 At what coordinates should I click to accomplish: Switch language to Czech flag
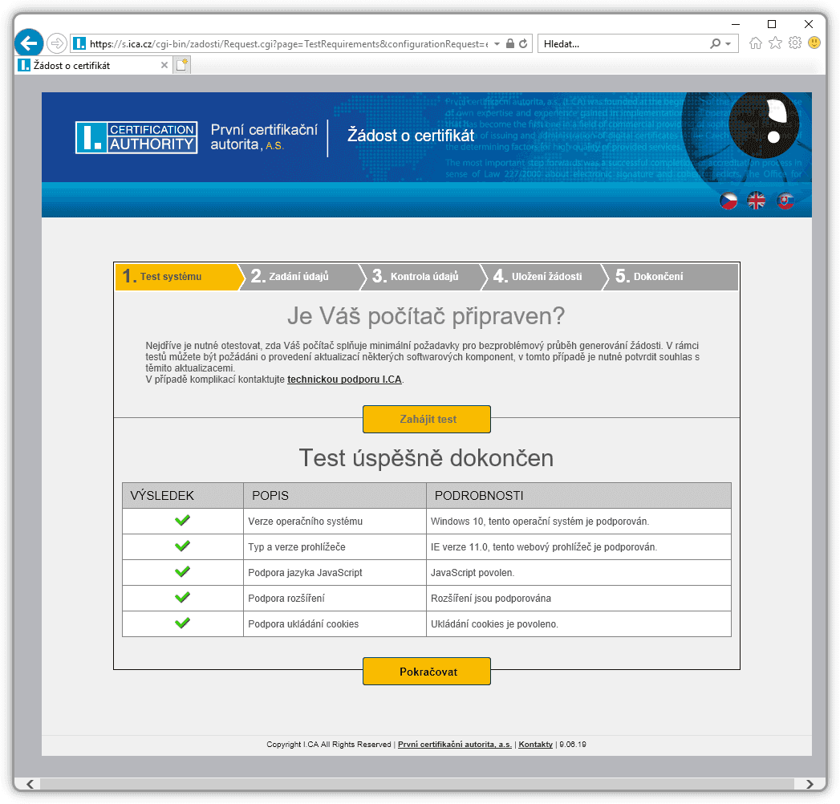pyautogui.click(x=728, y=201)
